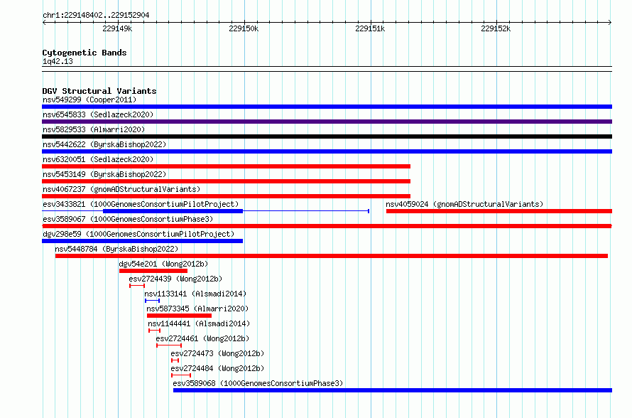
Task: Select the purple nsv6545833 variant bar
Action: 327,122
